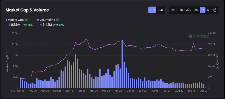Select the 1Y time range
Image resolution: width=225 pixels, height=99 pixels.
coord(203,10)
